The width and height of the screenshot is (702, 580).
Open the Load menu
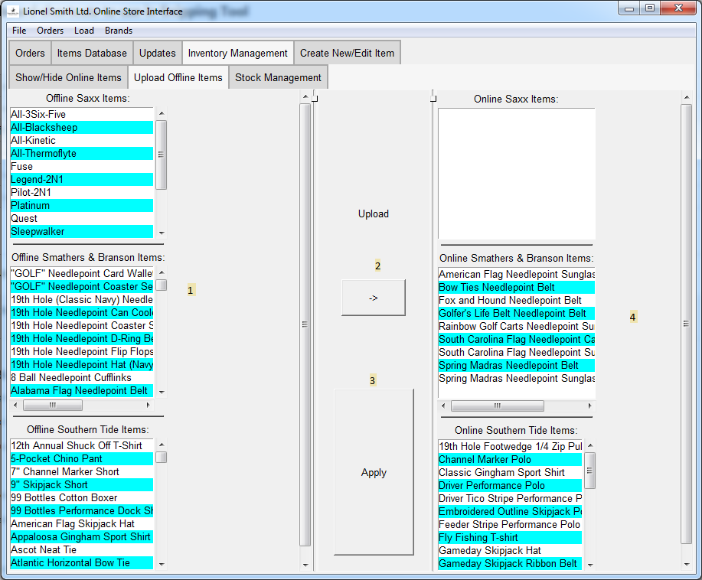[84, 31]
